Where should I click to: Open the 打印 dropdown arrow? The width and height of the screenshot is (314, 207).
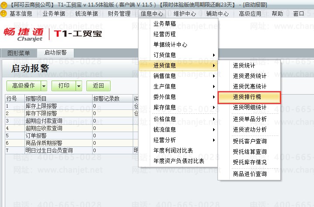(79, 86)
